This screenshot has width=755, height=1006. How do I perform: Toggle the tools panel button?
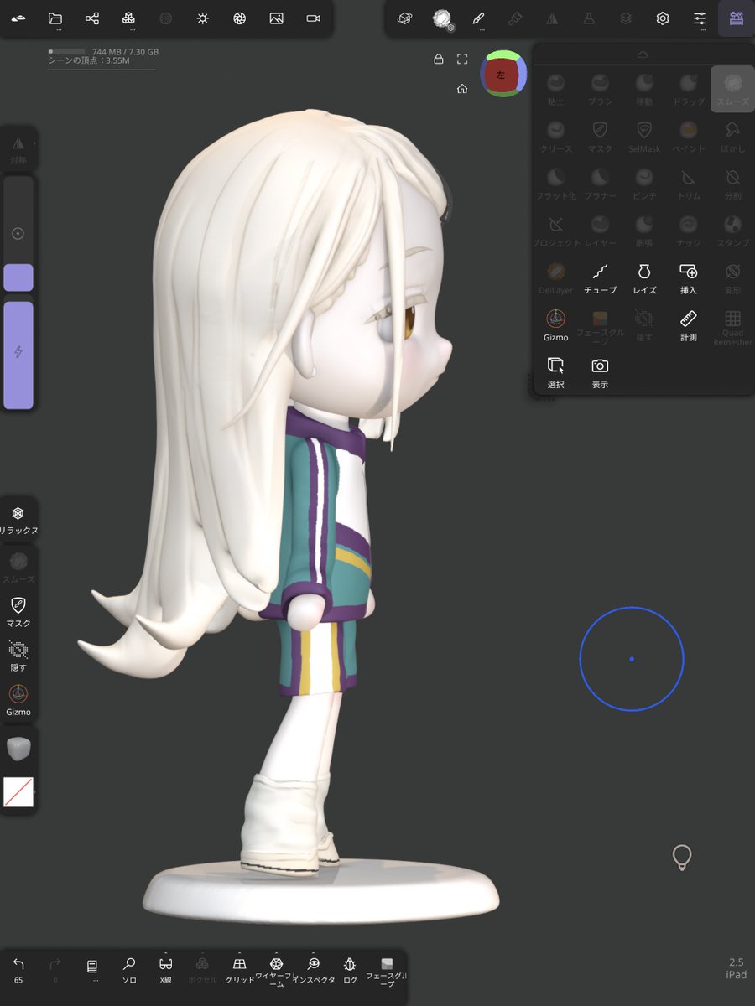pos(737,18)
